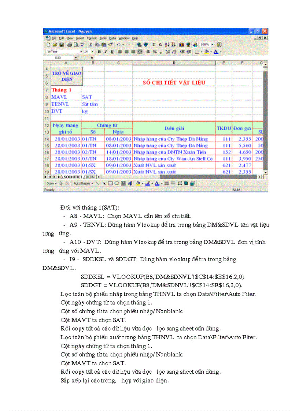Screen dimensions: 299x411
Task: Toggle bold formatting
Action: pyautogui.click(x=99, y=52)
